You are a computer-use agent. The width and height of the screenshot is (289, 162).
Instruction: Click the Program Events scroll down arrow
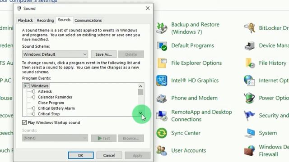click(140, 113)
